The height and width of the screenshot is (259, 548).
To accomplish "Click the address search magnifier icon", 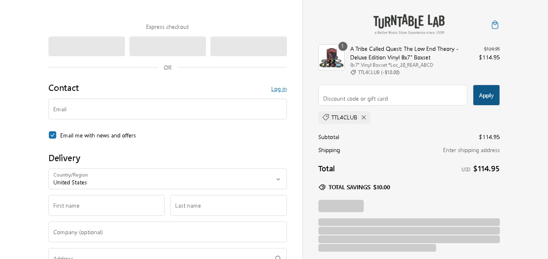I will click(x=278, y=257).
